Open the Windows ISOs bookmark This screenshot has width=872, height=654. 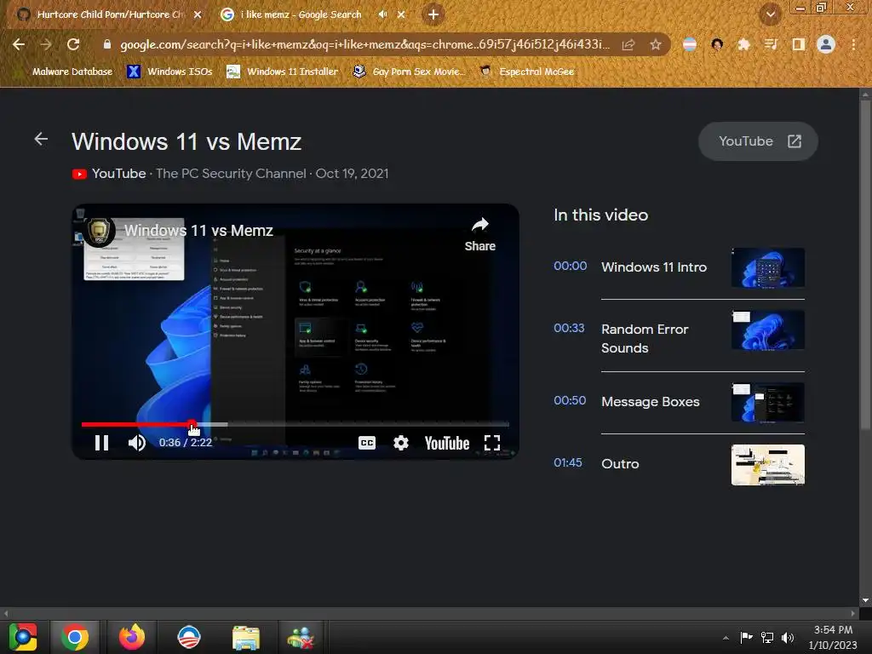169,72
